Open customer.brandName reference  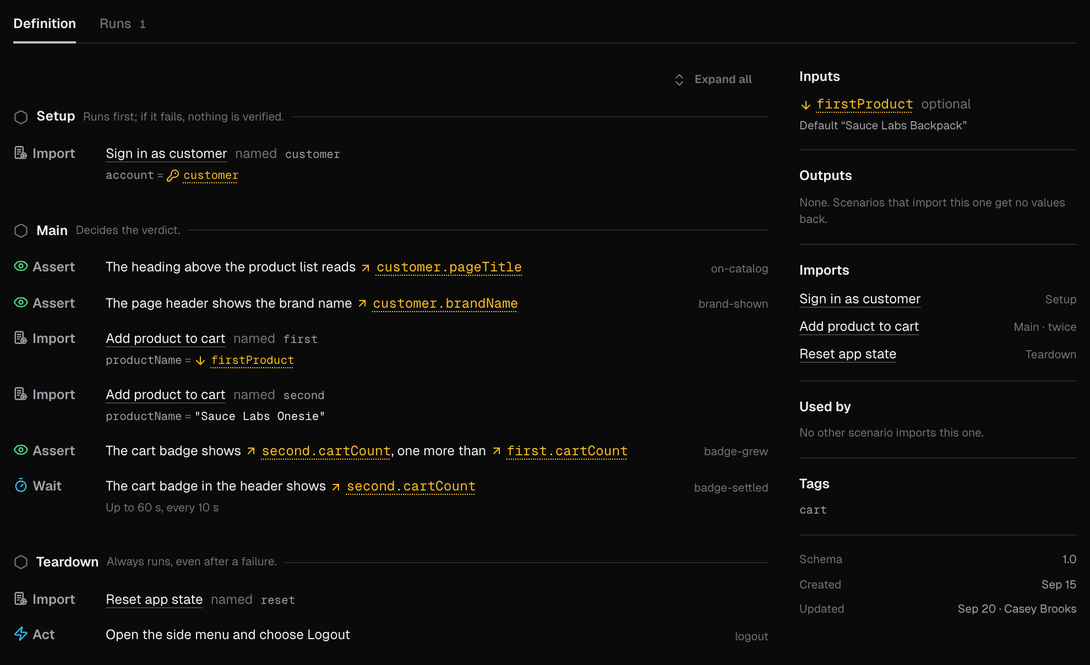[x=445, y=304]
